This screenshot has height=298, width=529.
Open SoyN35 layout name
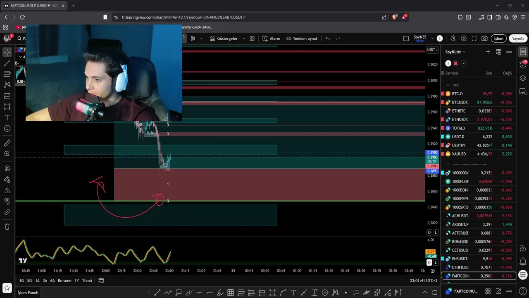[x=420, y=38]
